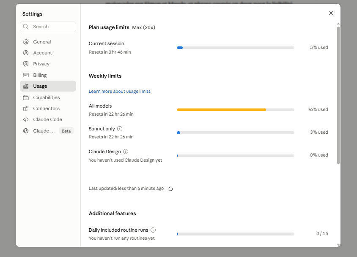Image resolution: width=357 pixels, height=257 pixels.
Task: Switch to the Billing section
Action: [48, 75]
